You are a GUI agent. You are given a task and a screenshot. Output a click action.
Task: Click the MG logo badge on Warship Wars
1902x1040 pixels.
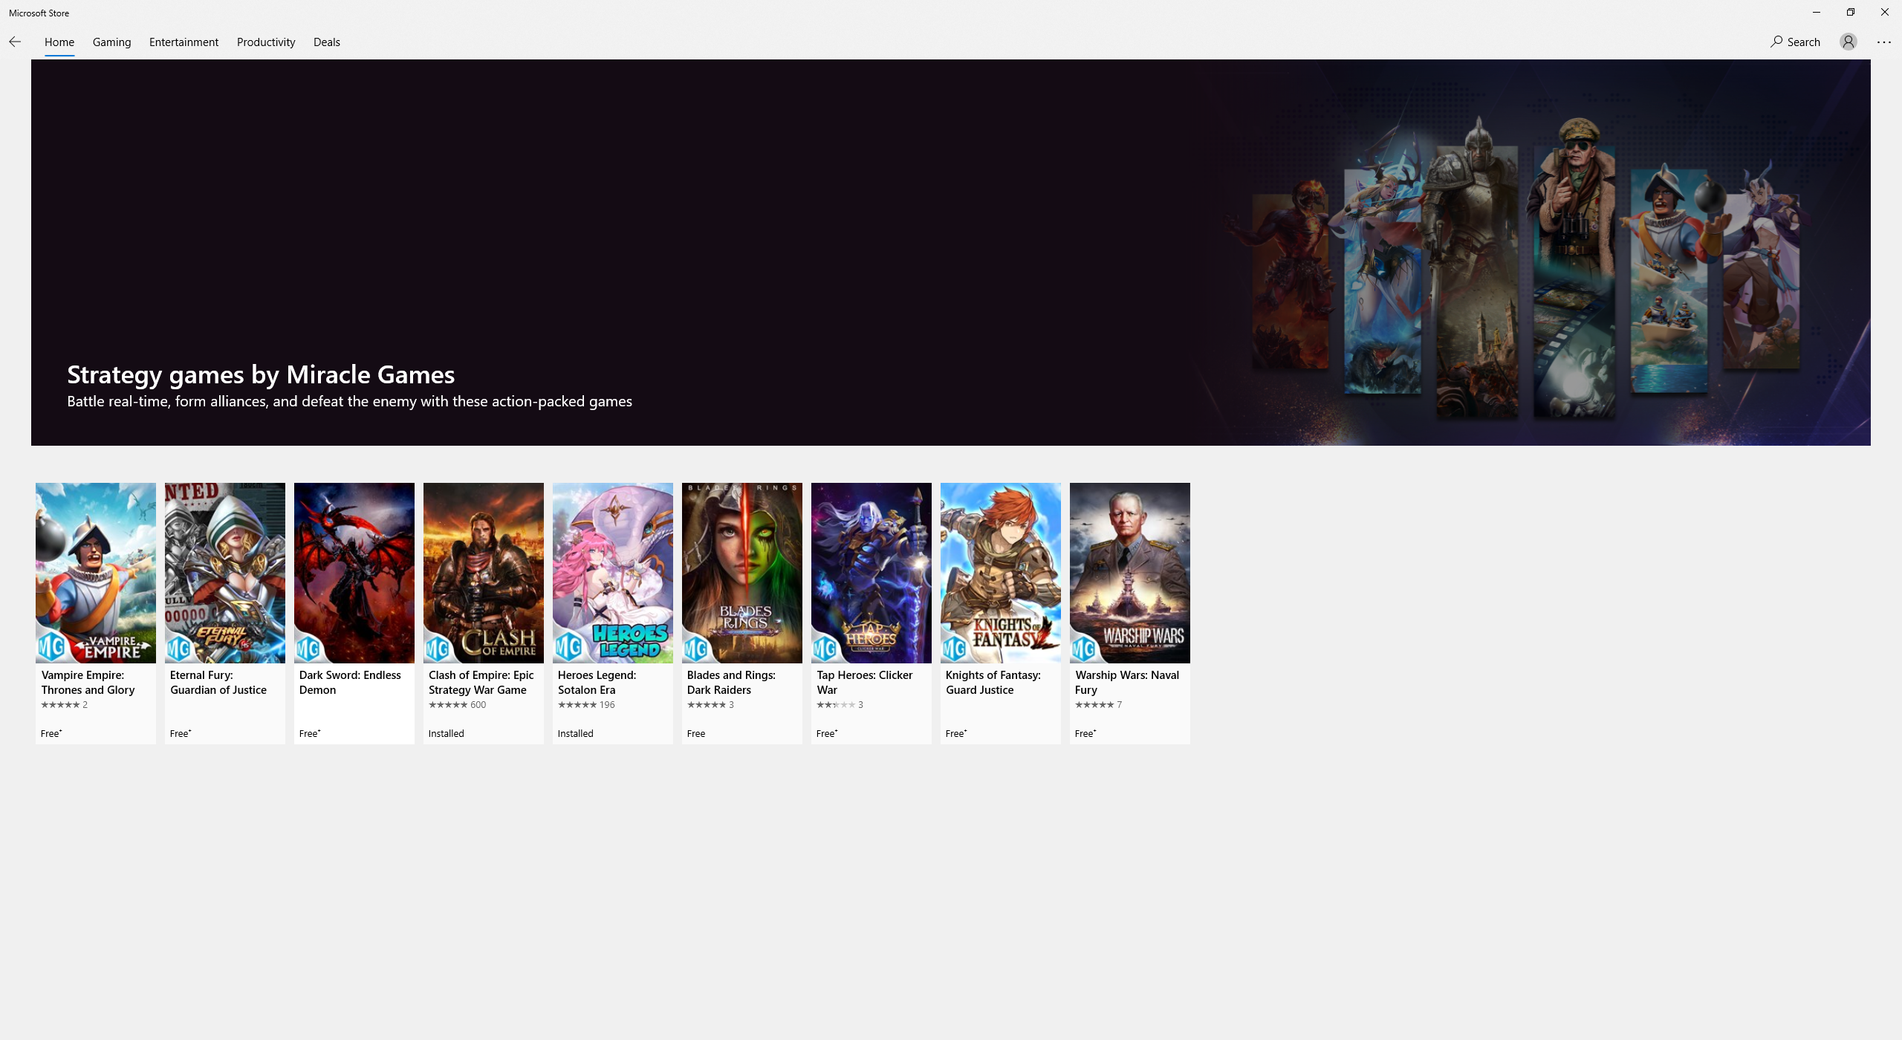click(1084, 649)
